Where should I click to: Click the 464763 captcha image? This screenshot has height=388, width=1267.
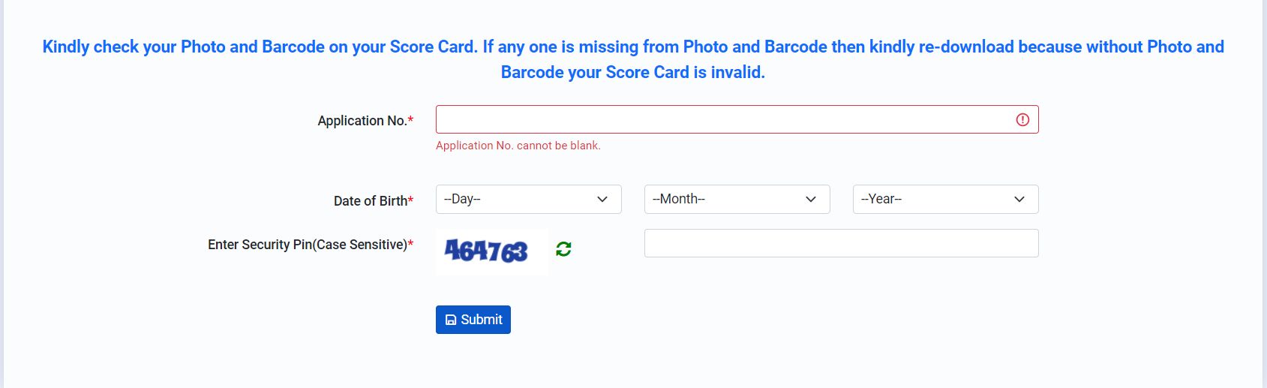[x=492, y=251]
